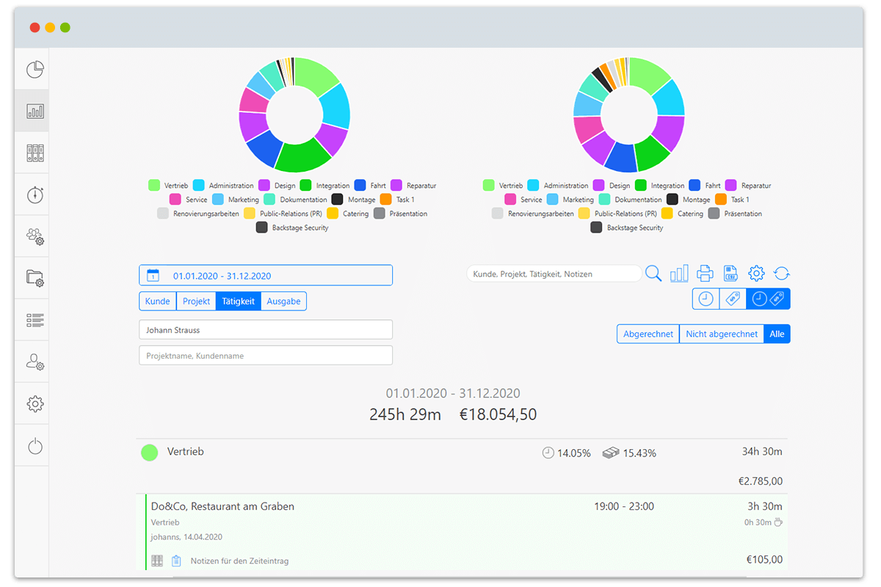Open the date range picker 01.01.2020 - 31.12.2020
The width and height of the screenshot is (881, 587).
[266, 275]
